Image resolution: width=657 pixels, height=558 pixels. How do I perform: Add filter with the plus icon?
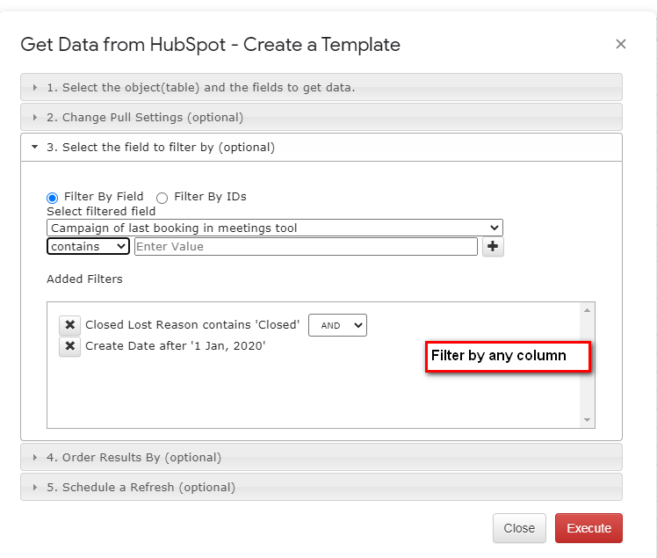pos(493,247)
